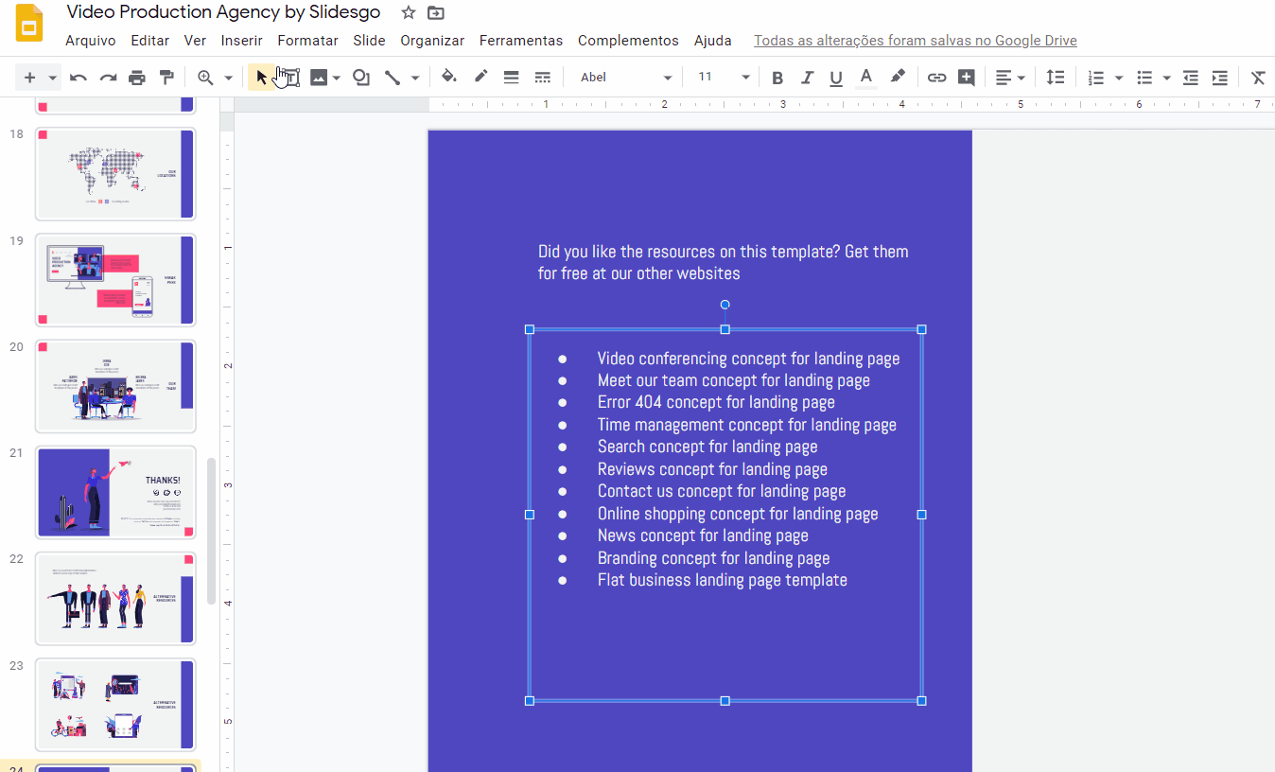Toggle italic formatting
1275x772 pixels.
pos(807,78)
